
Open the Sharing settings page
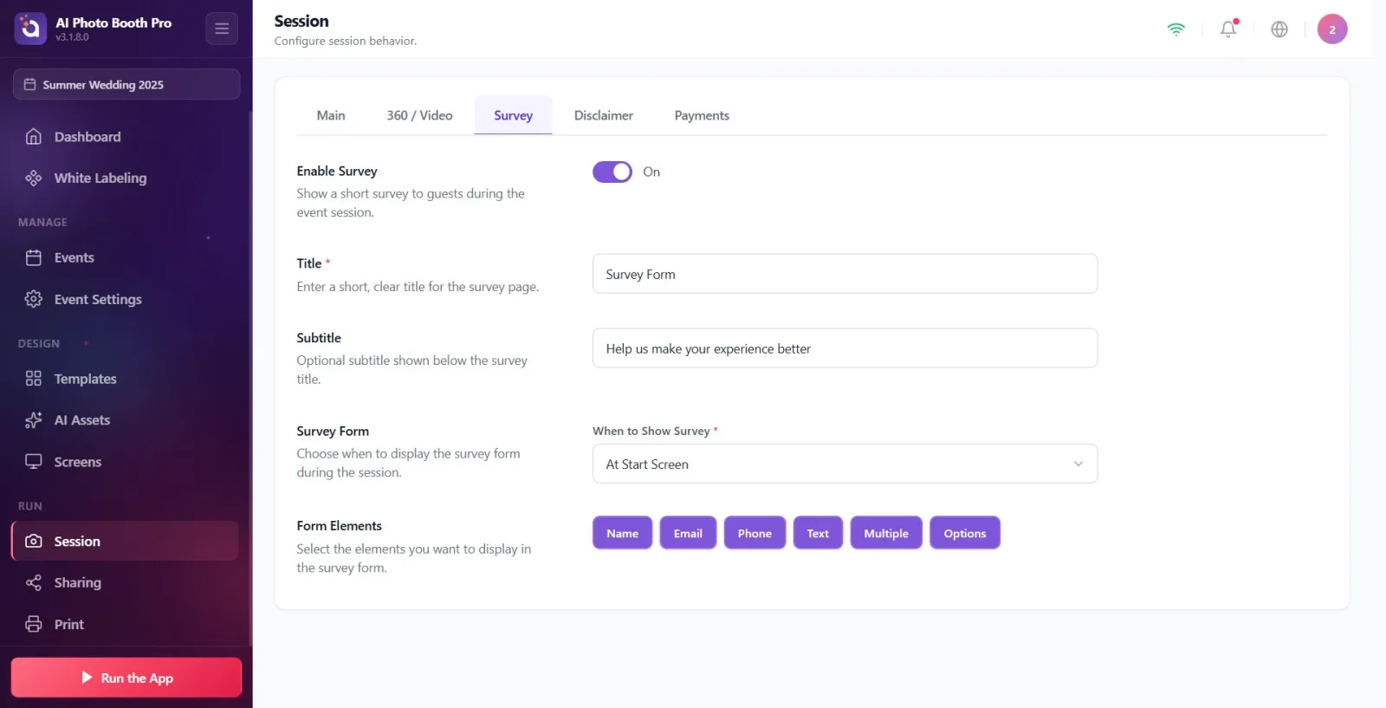(x=125, y=582)
